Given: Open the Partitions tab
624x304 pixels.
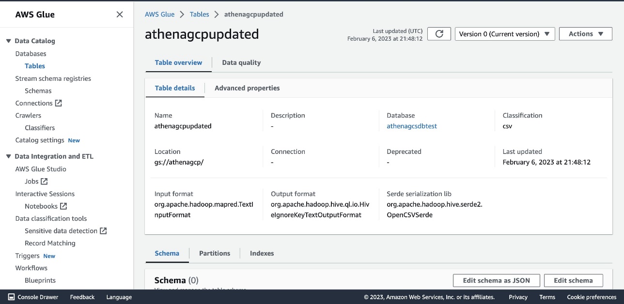Looking at the screenshot, I should coord(215,253).
